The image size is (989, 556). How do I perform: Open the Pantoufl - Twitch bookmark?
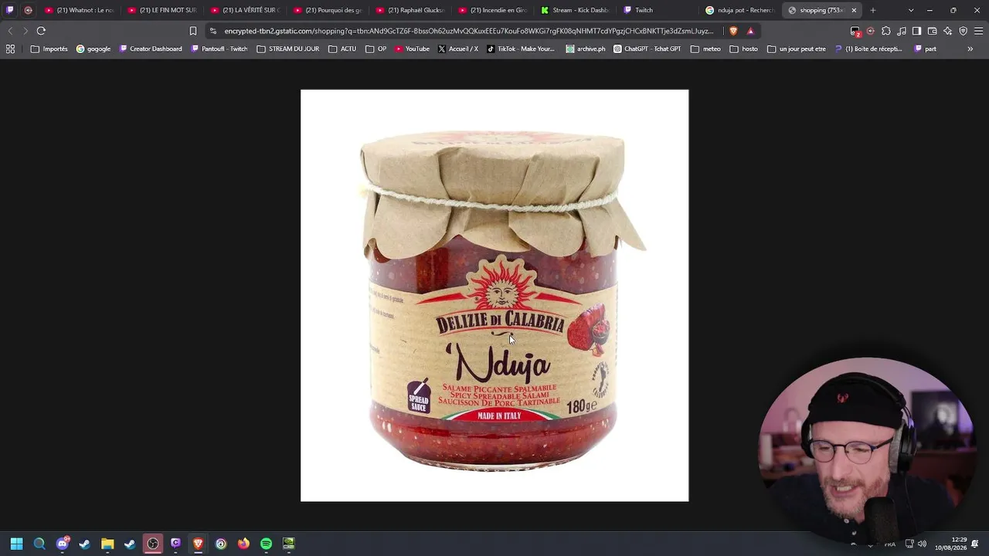[x=219, y=49]
